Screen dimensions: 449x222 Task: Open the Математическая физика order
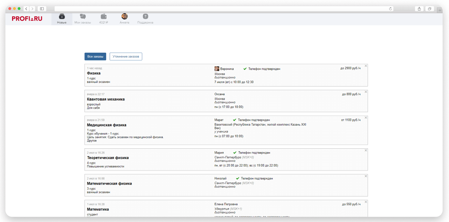[109, 183]
